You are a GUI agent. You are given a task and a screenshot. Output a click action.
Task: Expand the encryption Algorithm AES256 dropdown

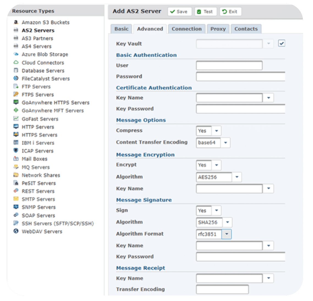click(x=237, y=177)
